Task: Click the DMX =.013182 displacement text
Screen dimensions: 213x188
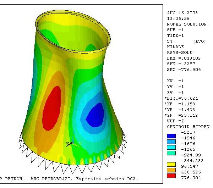Action: pos(184,58)
